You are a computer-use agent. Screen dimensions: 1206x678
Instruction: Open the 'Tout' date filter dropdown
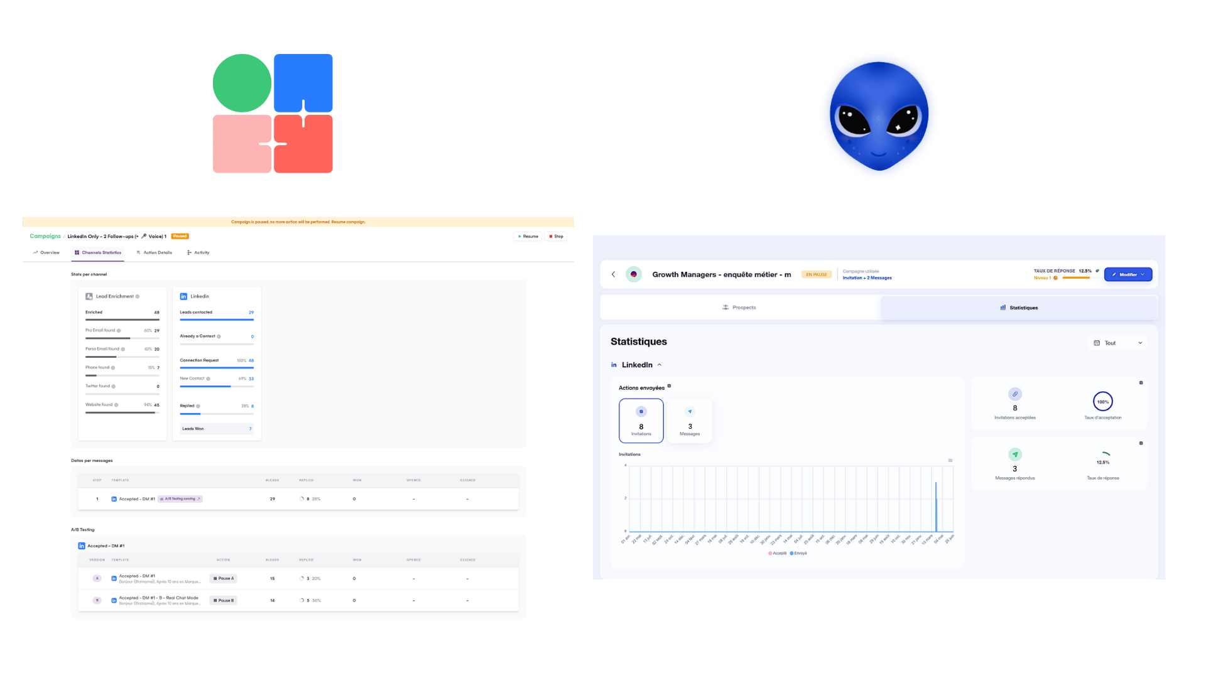pos(1118,343)
